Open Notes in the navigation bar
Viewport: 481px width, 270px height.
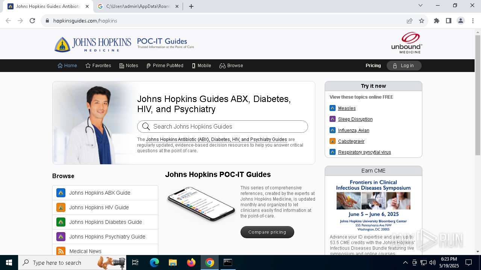coord(129,66)
